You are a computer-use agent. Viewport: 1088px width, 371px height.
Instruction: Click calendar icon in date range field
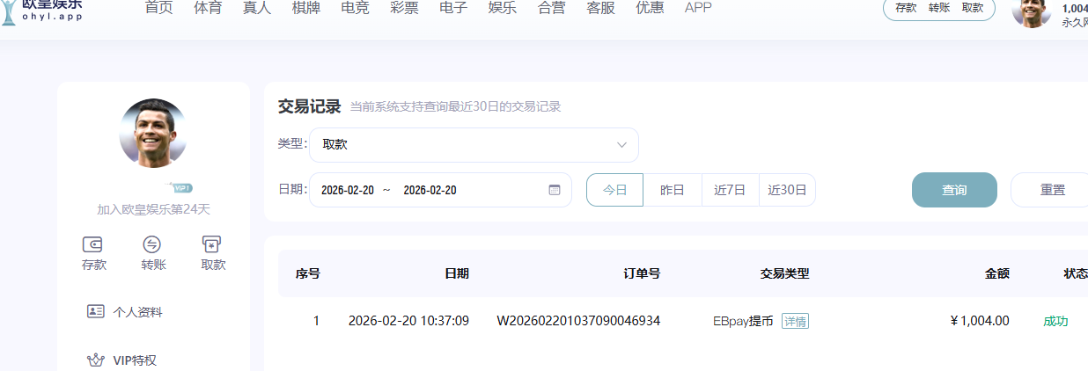tap(555, 190)
